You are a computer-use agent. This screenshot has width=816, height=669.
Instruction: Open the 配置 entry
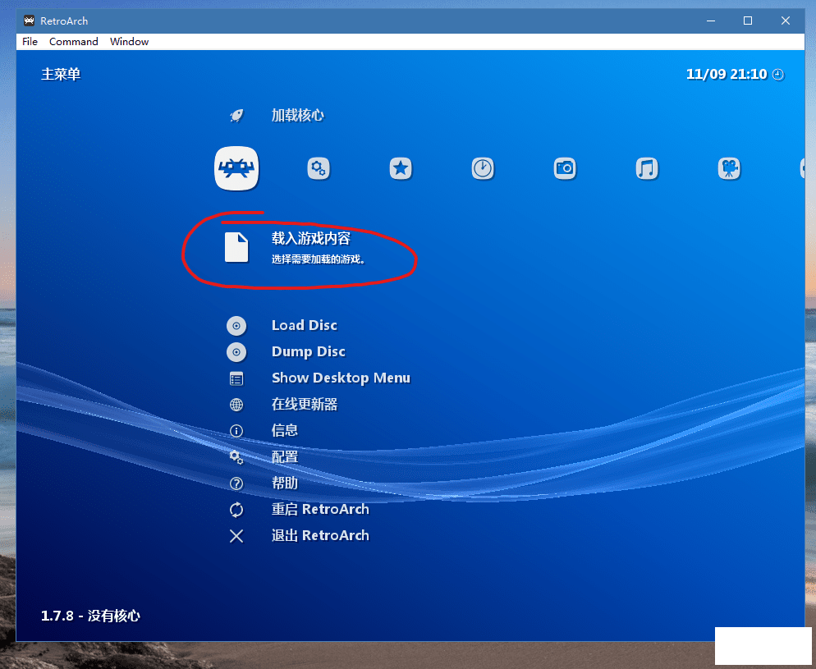tap(285, 457)
